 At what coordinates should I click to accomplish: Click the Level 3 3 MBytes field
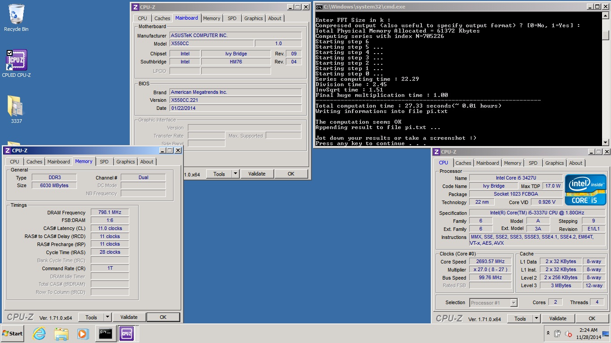pos(560,285)
